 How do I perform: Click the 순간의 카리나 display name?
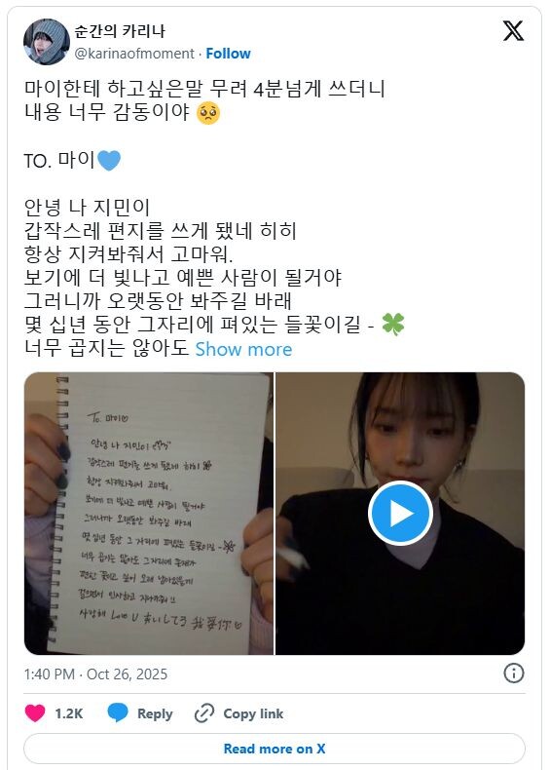120,31
